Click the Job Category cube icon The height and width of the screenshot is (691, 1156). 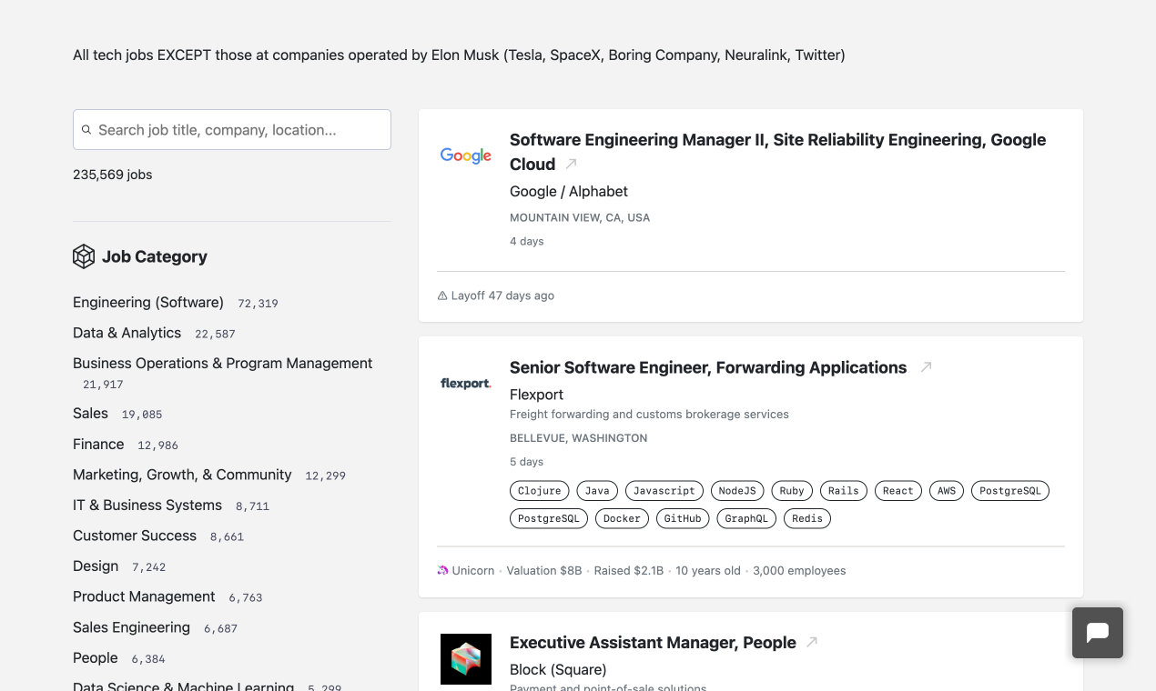84,256
